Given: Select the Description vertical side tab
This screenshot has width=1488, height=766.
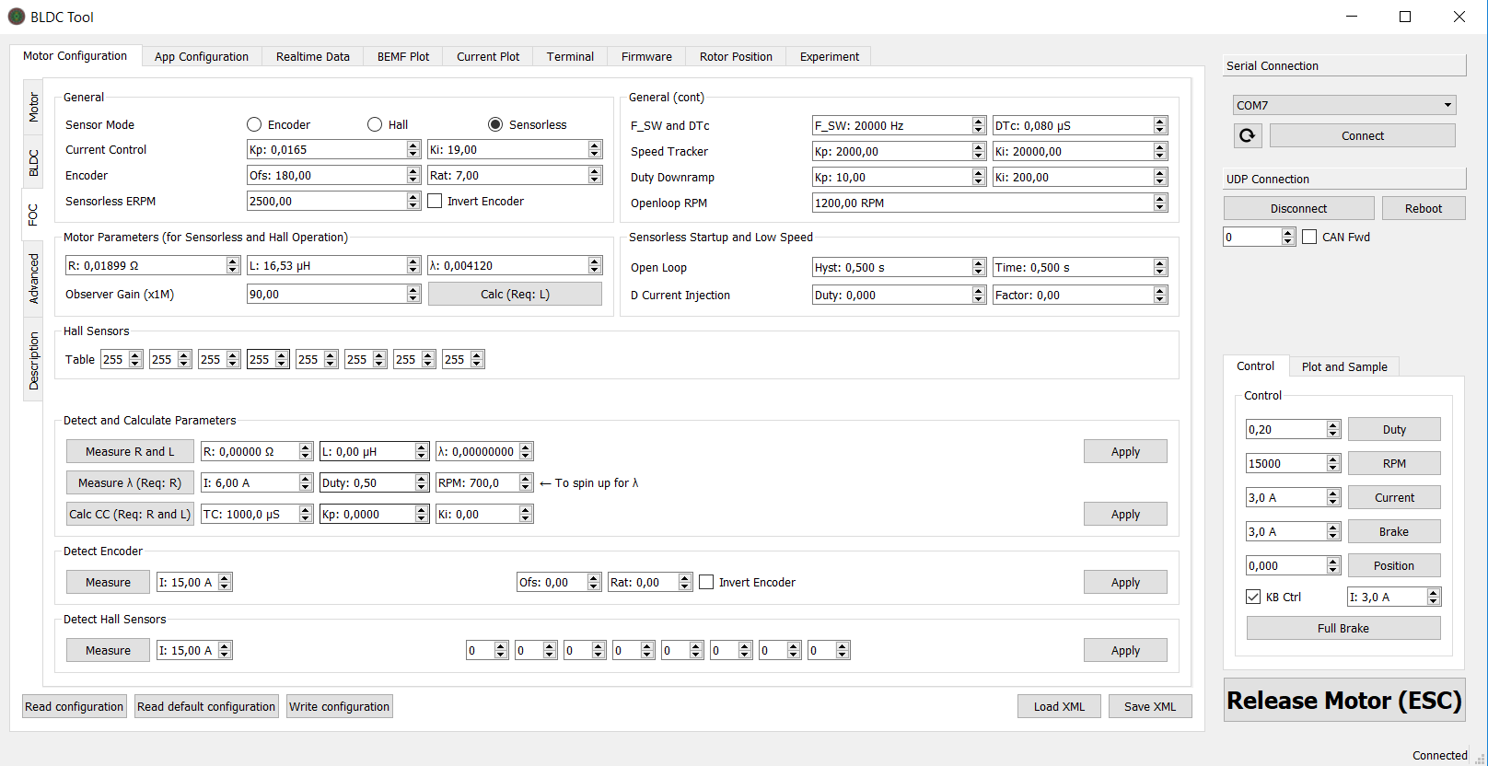Looking at the screenshot, I should pyautogui.click(x=33, y=360).
